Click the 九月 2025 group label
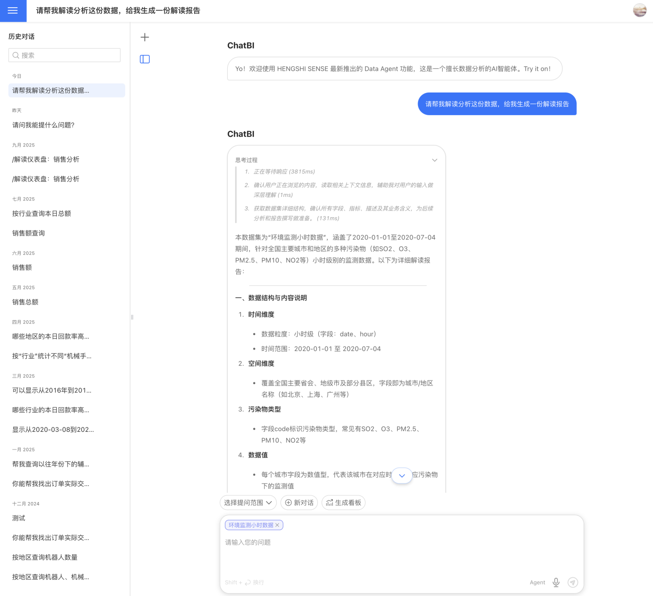 point(24,145)
